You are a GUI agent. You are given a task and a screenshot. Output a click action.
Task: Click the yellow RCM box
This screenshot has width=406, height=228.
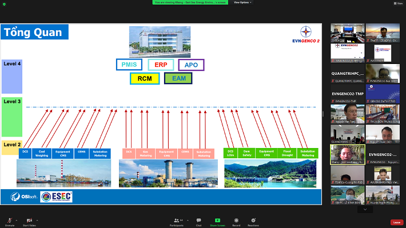pyautogui.click(x=145, y=78)
